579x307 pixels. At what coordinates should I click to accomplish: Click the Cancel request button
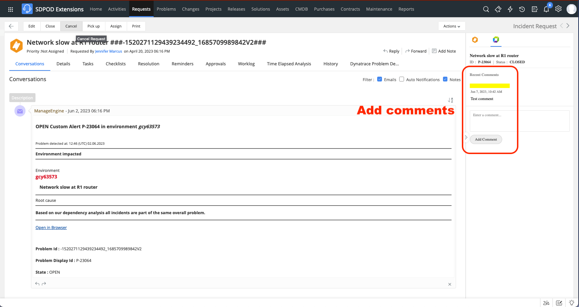tap(71, 26)
